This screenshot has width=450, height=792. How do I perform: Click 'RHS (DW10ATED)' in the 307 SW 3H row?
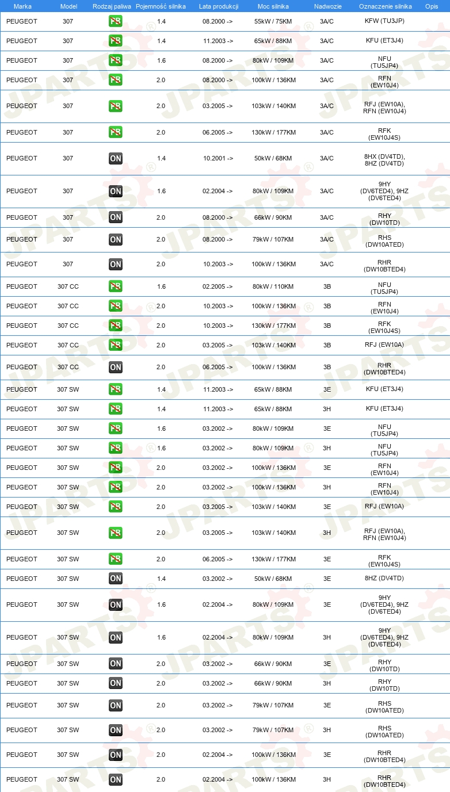pyautogui.click(x=384, y=732)
